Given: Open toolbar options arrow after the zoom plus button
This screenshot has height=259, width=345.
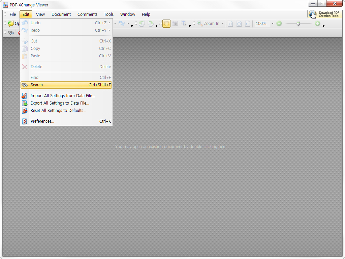Looking at the screenshot, I should coord(323,26).
